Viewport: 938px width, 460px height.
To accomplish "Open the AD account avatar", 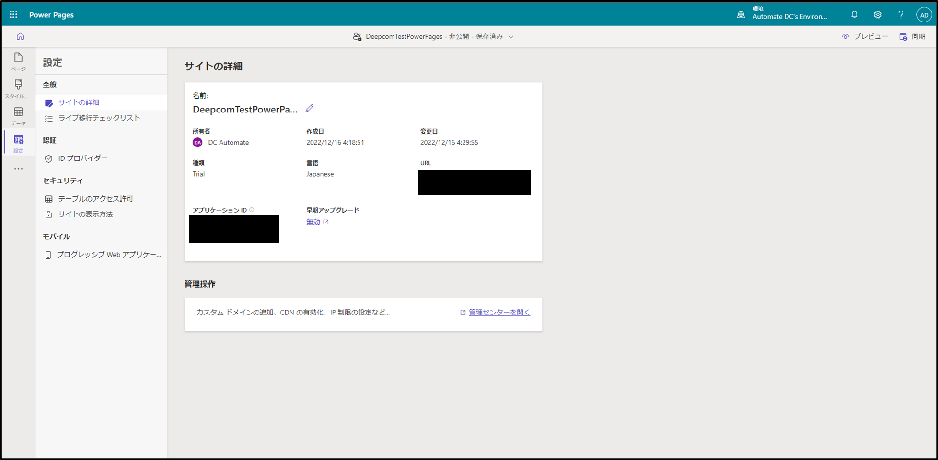I will pyautogui.click(x=924, y=15).
